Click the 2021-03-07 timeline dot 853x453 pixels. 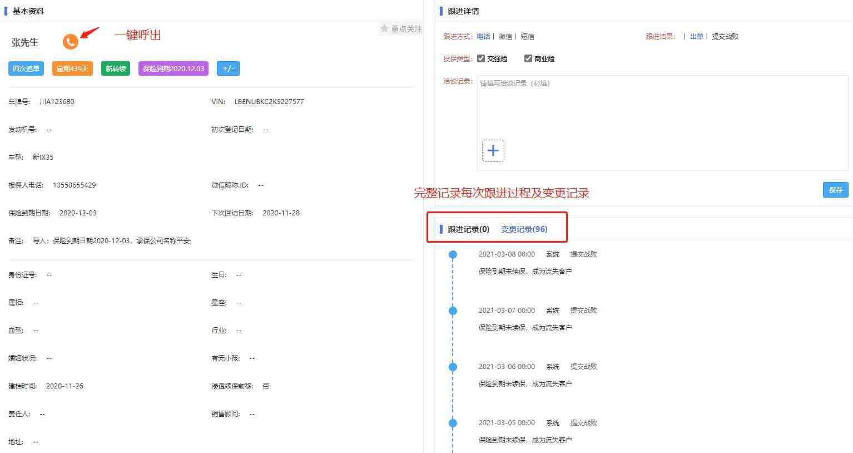pos(453,311)
